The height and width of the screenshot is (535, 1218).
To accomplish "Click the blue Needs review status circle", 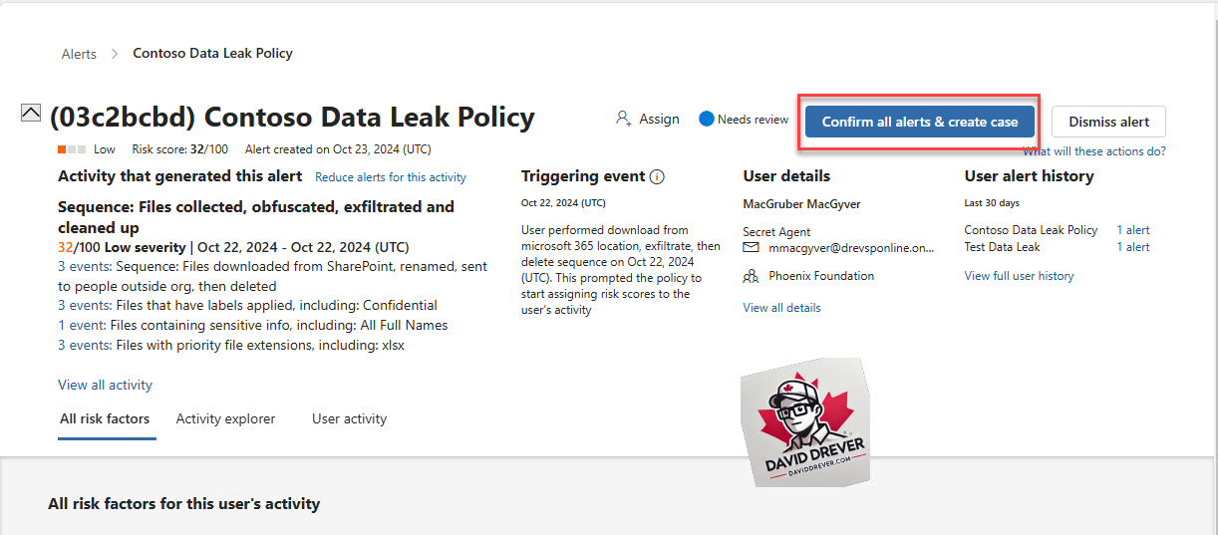I will point(707,119).
